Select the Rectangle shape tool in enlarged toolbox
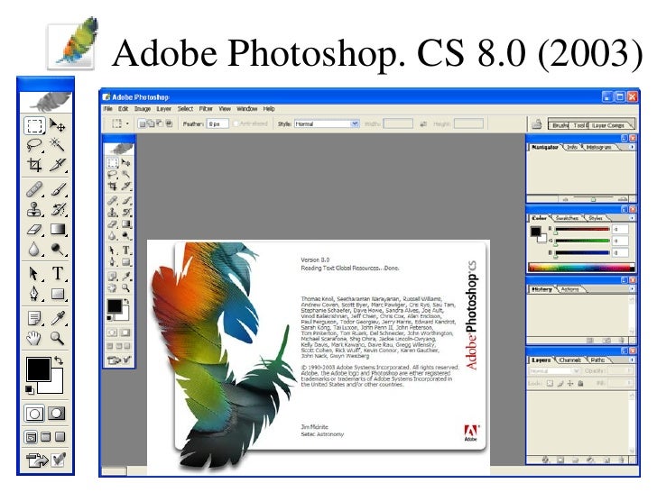This screenshot has height=492, width=657. coord(58,294)
